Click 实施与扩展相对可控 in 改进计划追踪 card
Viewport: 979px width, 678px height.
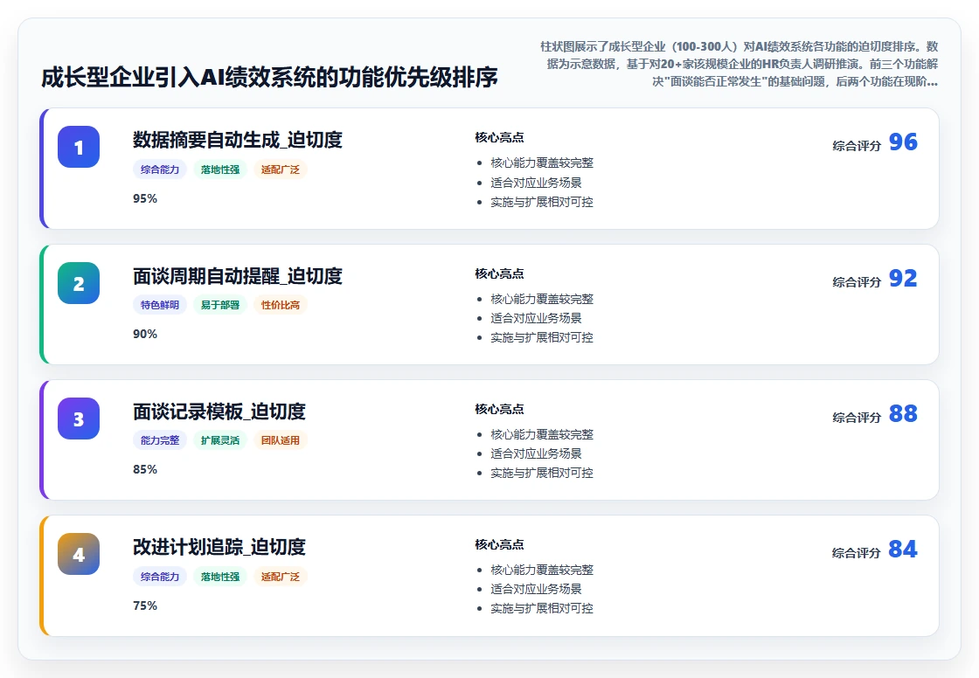(x=542, y=609)
